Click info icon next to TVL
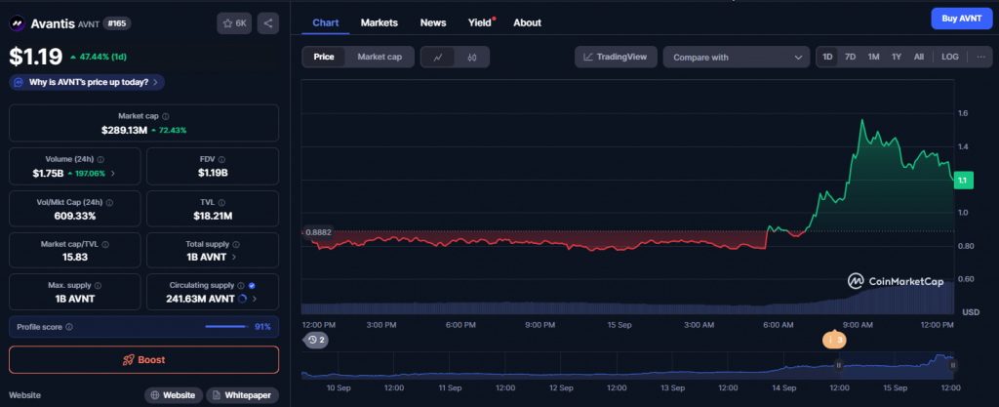Viewport: 999px width, 407px height. [x=220, y=202]
